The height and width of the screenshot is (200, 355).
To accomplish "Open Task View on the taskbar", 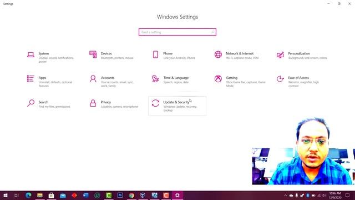I will (17, 195).
